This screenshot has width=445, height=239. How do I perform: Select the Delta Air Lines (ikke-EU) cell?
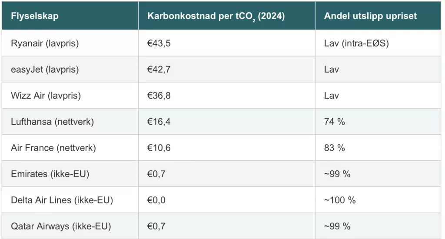pos(62,200)
